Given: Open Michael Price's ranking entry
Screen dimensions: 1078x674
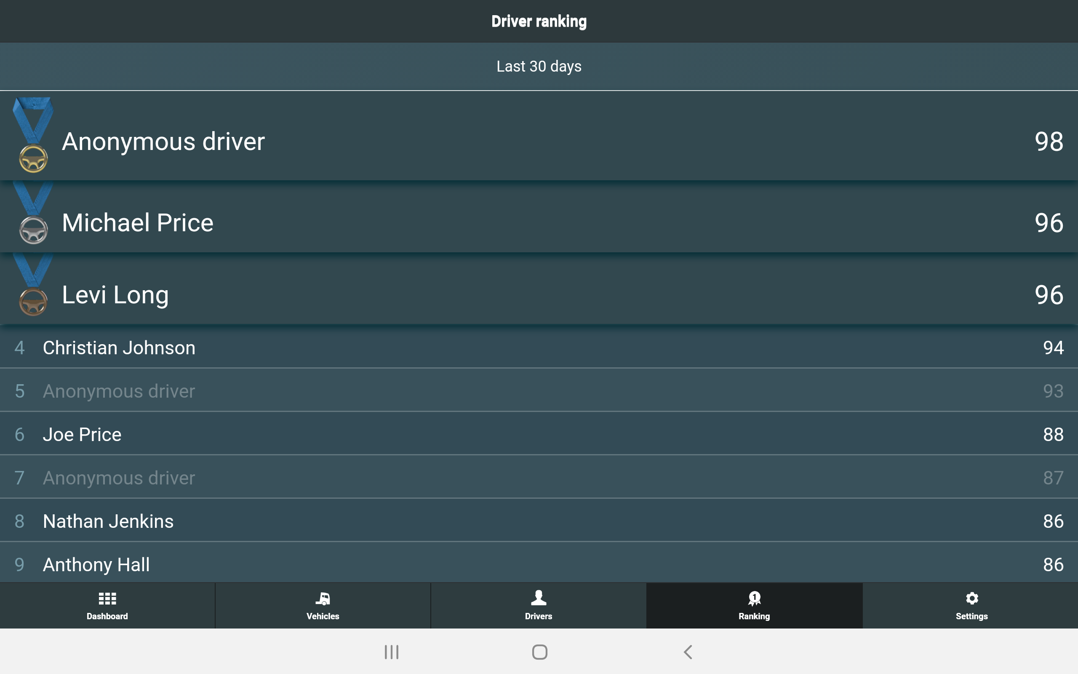Looking at the screenshot, I should pos(539,217).
